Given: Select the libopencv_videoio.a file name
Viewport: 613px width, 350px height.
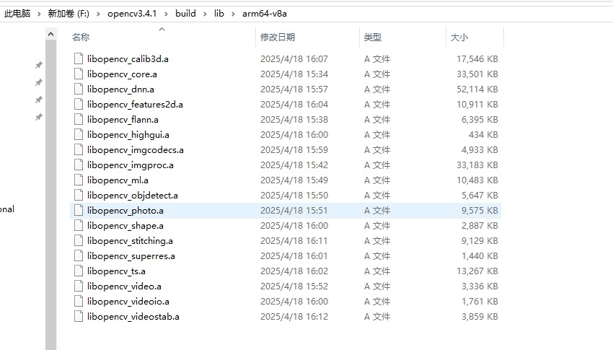Looking at the screenshot, I should point(128,301).
